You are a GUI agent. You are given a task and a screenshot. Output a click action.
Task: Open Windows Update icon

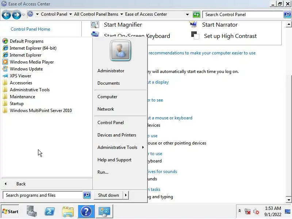[5, 69]
